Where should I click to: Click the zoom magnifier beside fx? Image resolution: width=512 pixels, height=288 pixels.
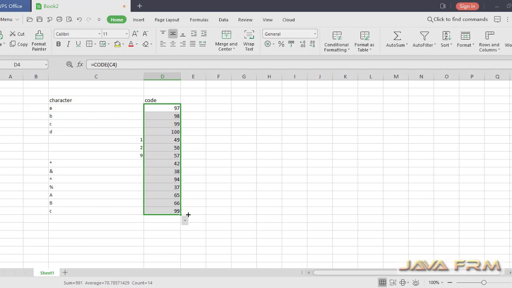click(70, 64)
